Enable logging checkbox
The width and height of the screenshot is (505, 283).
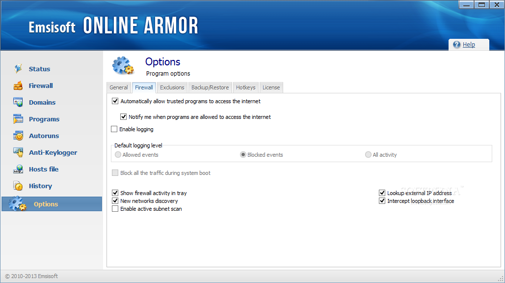point(114,129)
